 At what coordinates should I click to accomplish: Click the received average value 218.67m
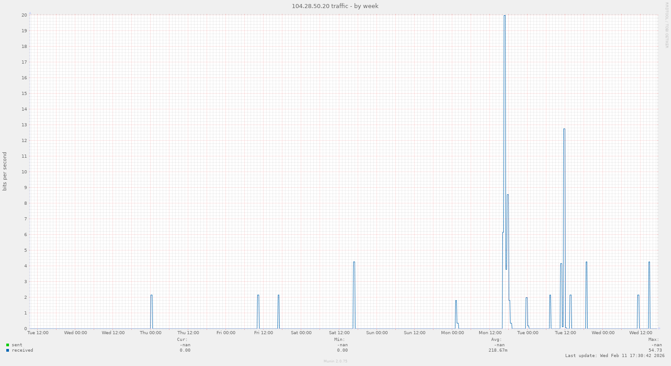click(x=498, y=350)
